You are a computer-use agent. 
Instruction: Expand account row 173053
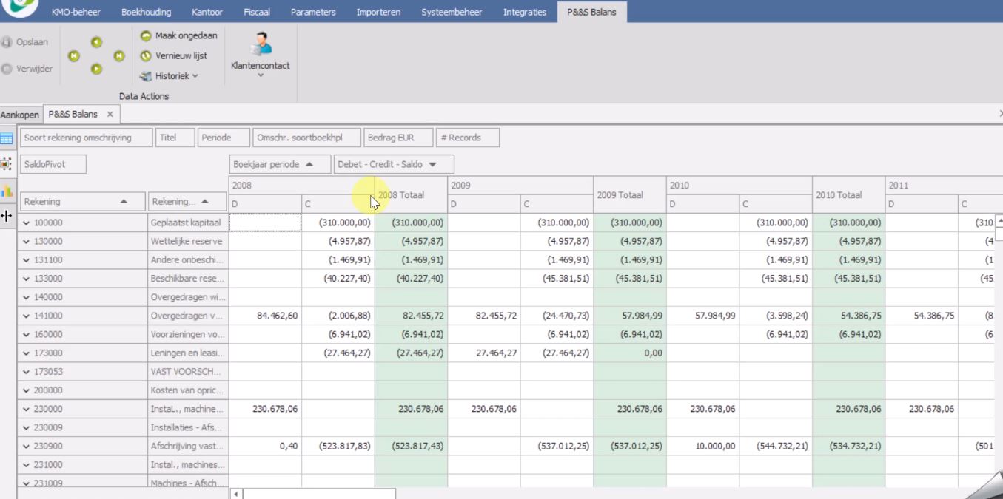pos(27,371)
